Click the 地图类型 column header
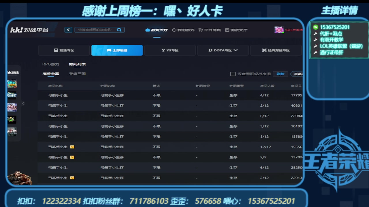369x207 pixels. 237,86
